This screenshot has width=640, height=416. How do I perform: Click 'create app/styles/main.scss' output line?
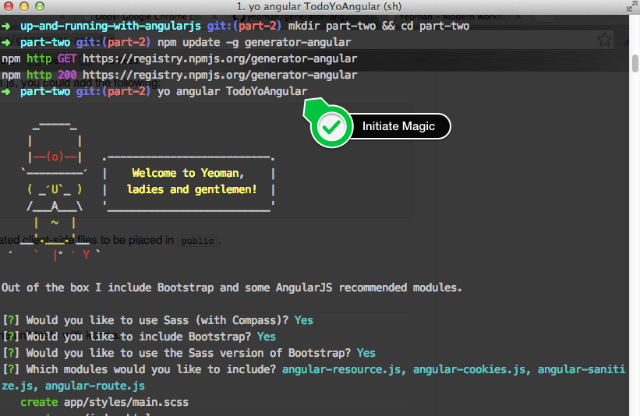pyautogui.click(x=104, y=402)
